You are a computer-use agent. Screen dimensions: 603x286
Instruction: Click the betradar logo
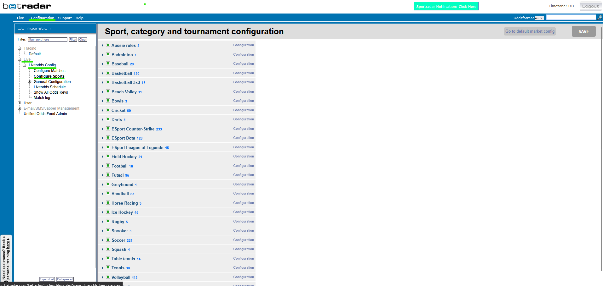tap(27, 6)
